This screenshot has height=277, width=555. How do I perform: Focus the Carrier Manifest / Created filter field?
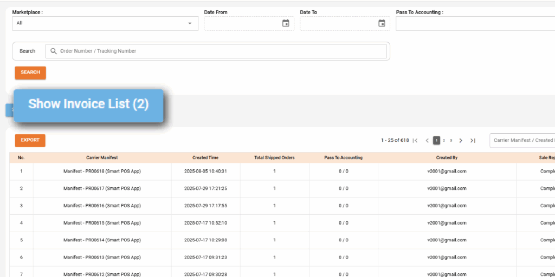click(522, 140)
